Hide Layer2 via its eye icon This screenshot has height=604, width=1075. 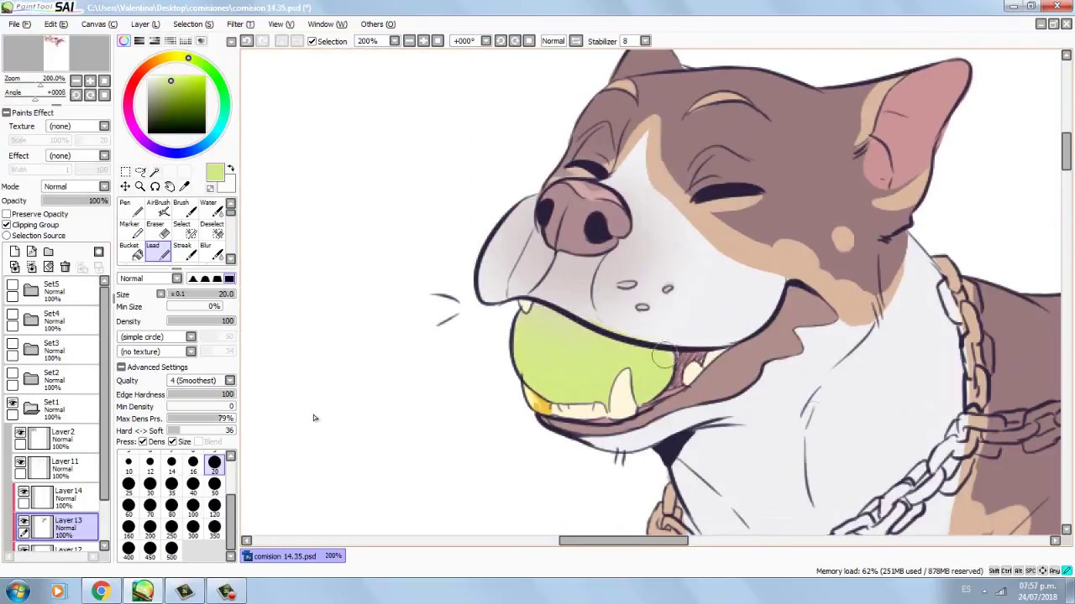pos(20,434)
